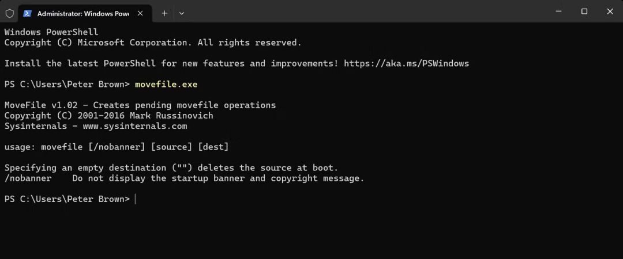Image resolution: width=623 pixels, height=259 pixels.
Task: Minimize the terminal window
Action: (x=558, y=12)
